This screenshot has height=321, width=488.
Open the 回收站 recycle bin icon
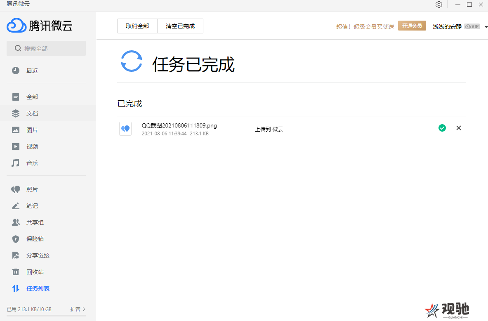click(16, 272)
